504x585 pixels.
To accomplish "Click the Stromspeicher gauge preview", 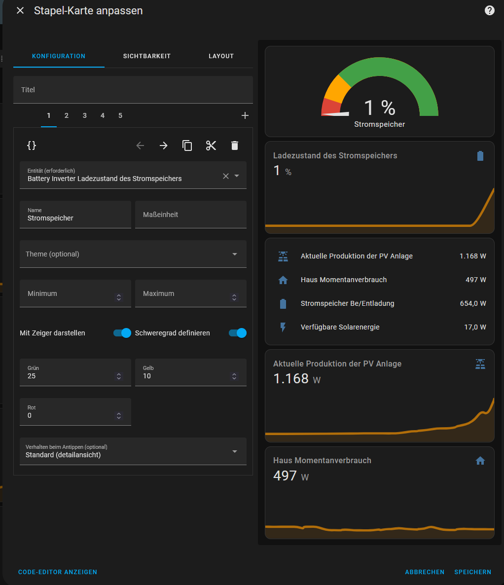I will click(380, 91).
